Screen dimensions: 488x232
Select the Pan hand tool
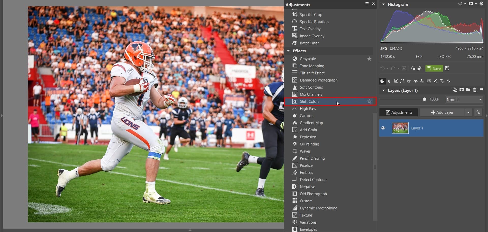tap(382, 81)
